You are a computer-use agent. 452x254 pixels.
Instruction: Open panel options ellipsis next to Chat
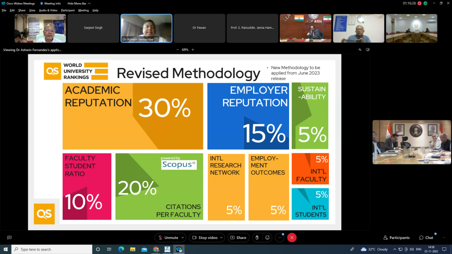(444, 238)
